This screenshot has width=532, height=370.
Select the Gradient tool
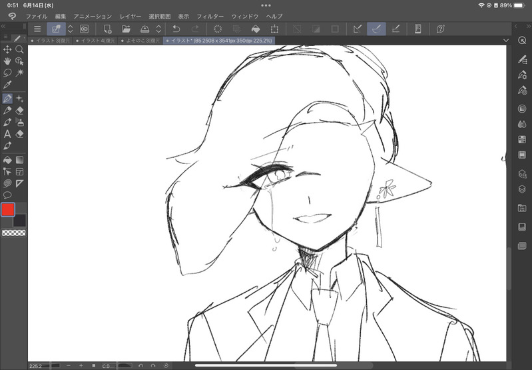coord(20,160)
